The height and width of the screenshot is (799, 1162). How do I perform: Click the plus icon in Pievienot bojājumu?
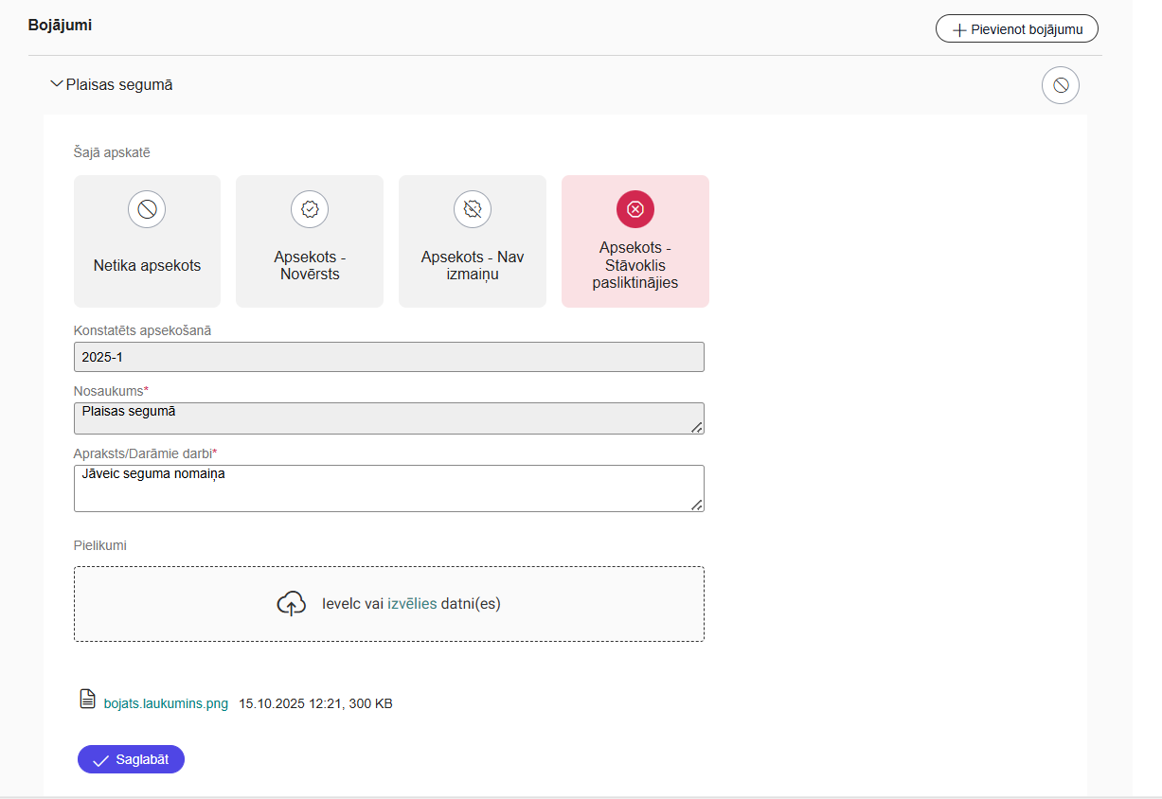(959, 30)
